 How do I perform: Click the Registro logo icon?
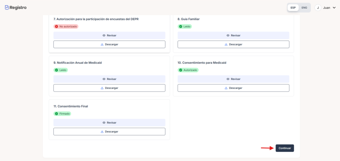[x=7, y=7]
